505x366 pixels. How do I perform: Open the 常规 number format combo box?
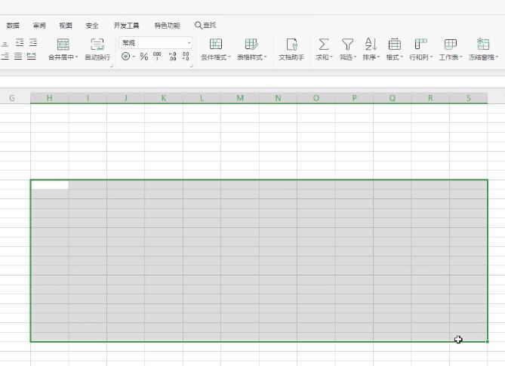click(156, 43)
